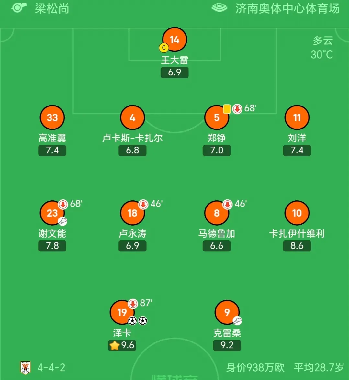
Task: Open player number 10 卡扎伊什维利
Action: click(297, 213)
